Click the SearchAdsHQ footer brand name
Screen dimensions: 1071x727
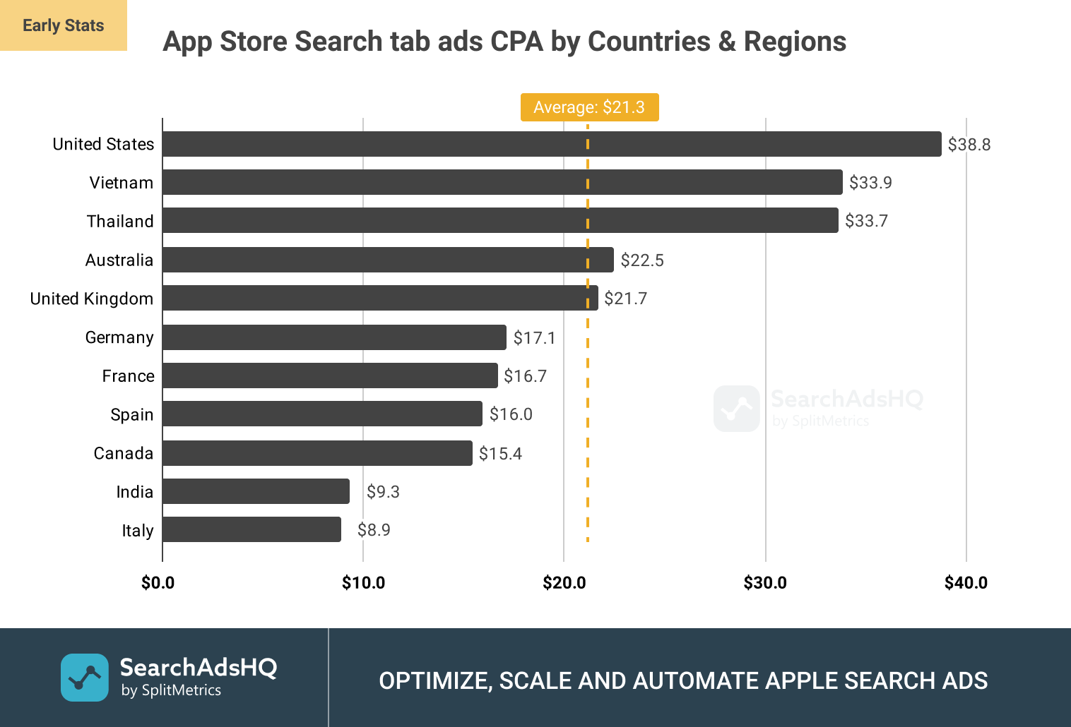(199, 667)
